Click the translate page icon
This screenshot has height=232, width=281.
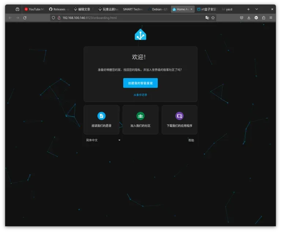pyautogui.click(x=207, y=18)
